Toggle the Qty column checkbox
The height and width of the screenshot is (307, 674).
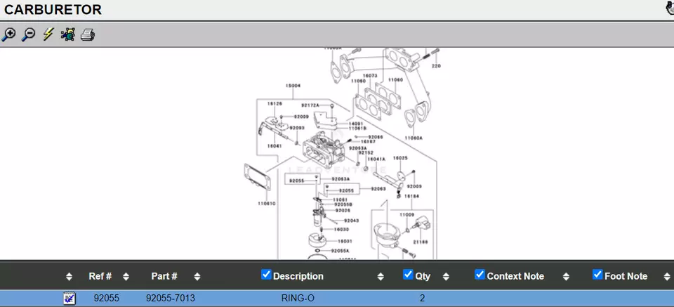click(409, 275)
